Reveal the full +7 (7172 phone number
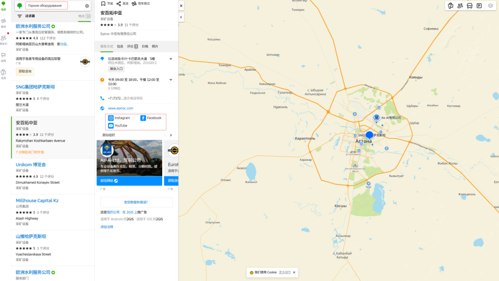Image resolution: width=499 pixels, height=281 pixels. (x=125, y=98)
